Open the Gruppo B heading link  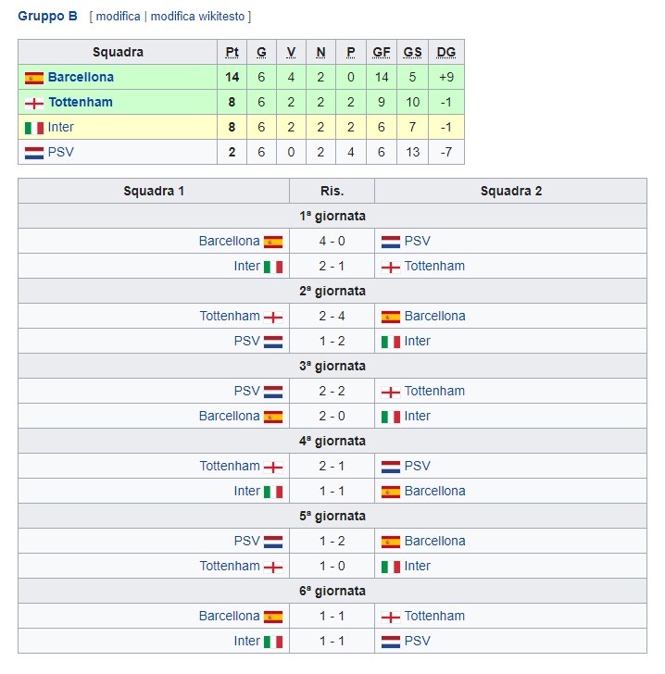[x=47, y=16]
